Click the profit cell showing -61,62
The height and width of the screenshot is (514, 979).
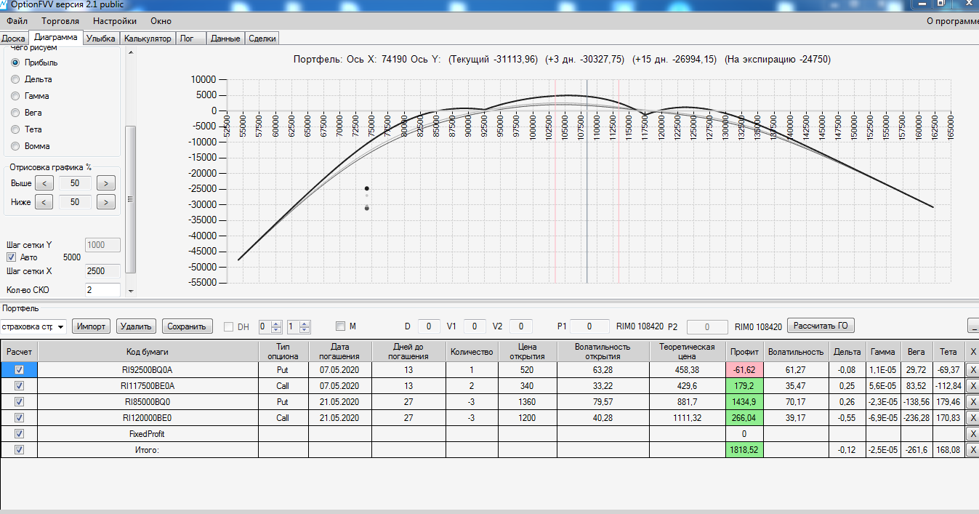click(746, 370)
